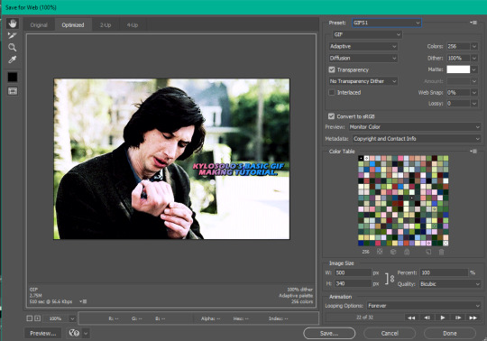Open the Color Table palette menu
The image size is (487, 341).
coord(473,151)
